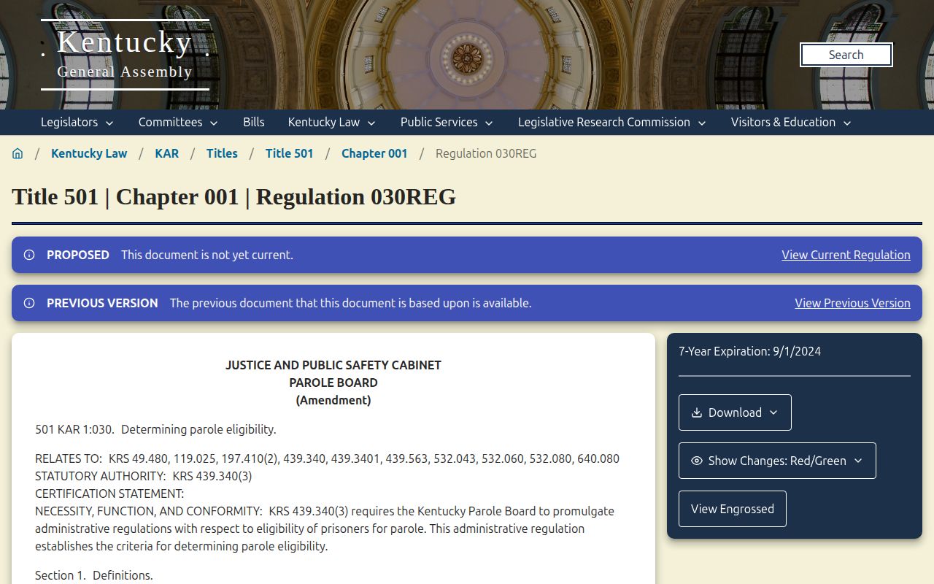The image size is (934, 584).
Task: Go to the Titles breadcrumb link
Action: 222,153
